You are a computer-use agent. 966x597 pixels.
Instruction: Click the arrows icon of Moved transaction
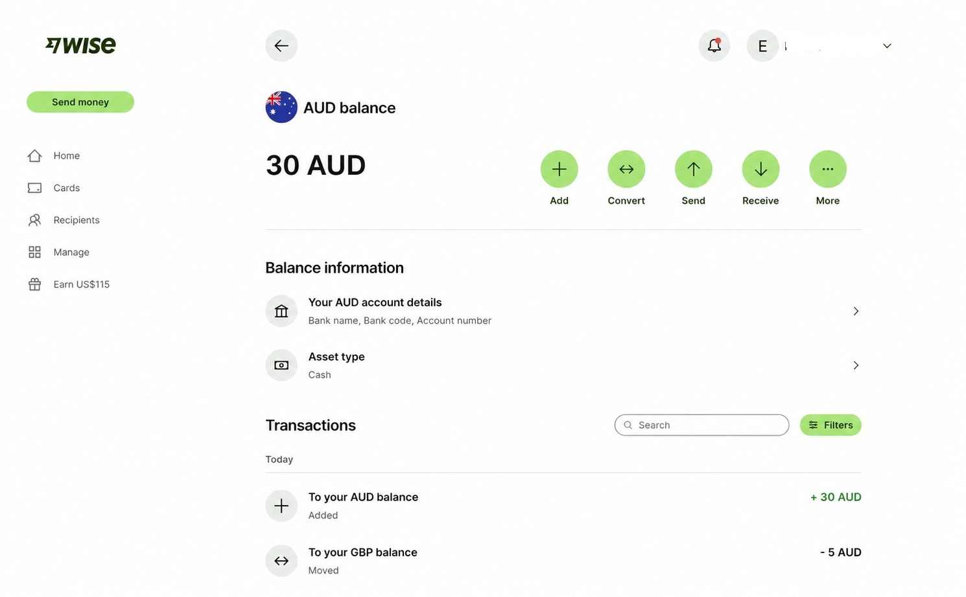(281, 561)
